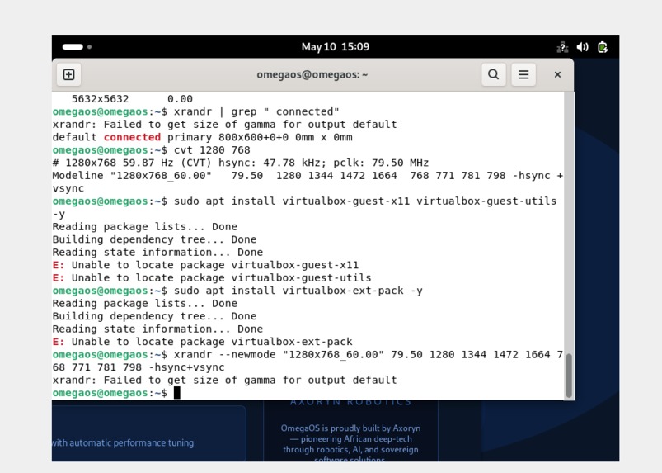Open a new terminal tab
The height and width of the screenshot is (473, 662).
68,75
